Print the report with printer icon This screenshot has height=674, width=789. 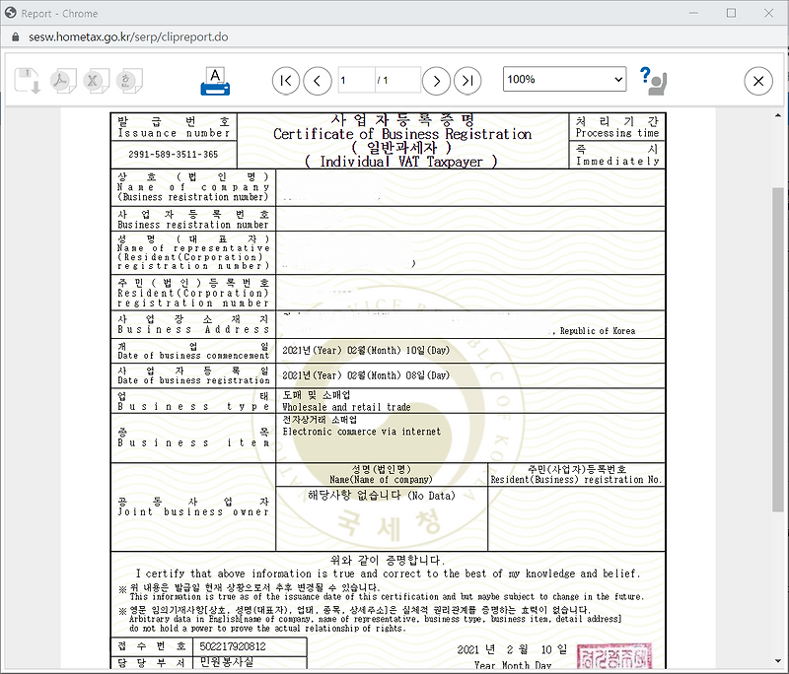click(x=215, y=82)
